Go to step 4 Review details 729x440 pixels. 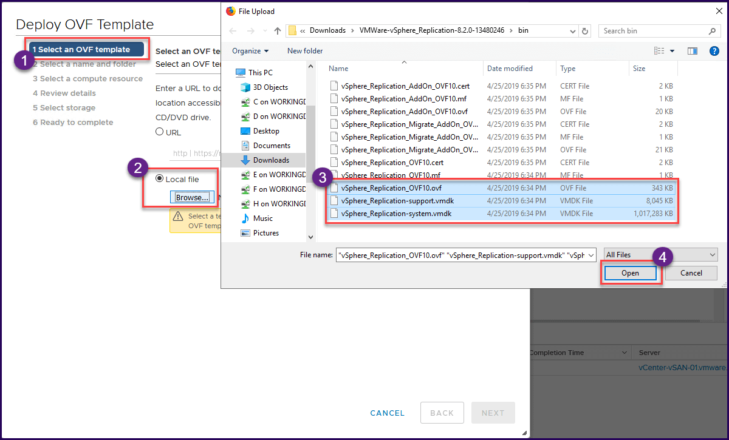coord(64,93)
